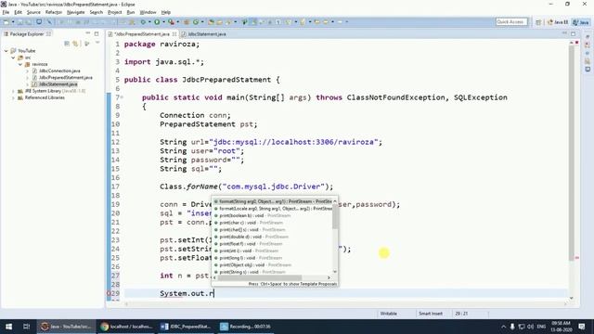Click Writable status bar entry
Screen dimensions: 594x334
point(388,314)
